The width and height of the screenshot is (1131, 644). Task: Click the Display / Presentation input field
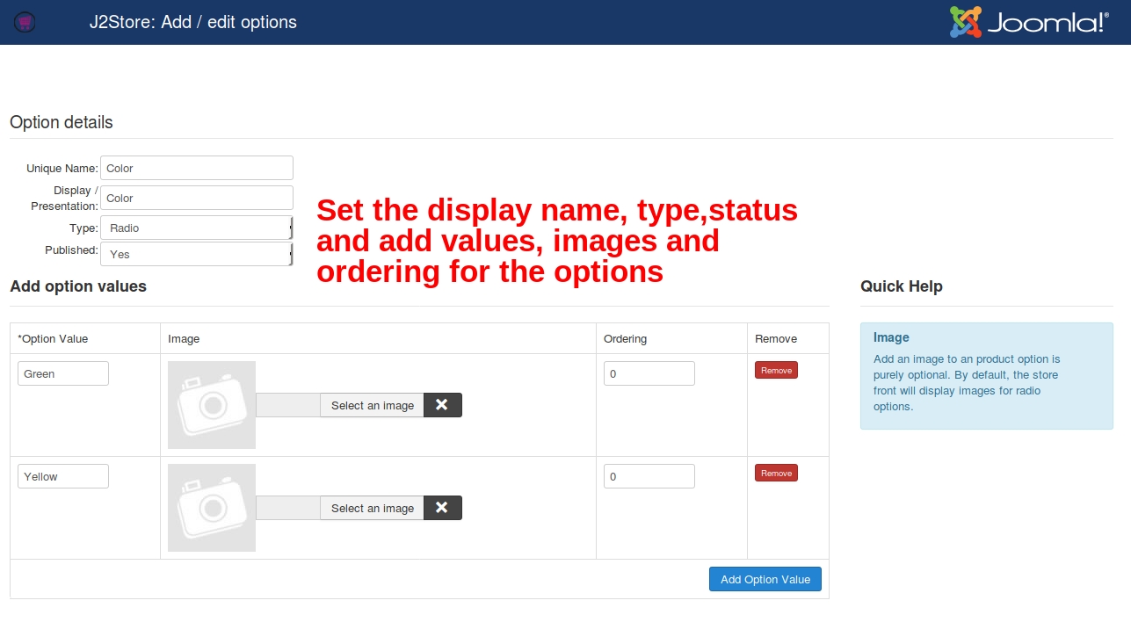(x=197, y=198)
